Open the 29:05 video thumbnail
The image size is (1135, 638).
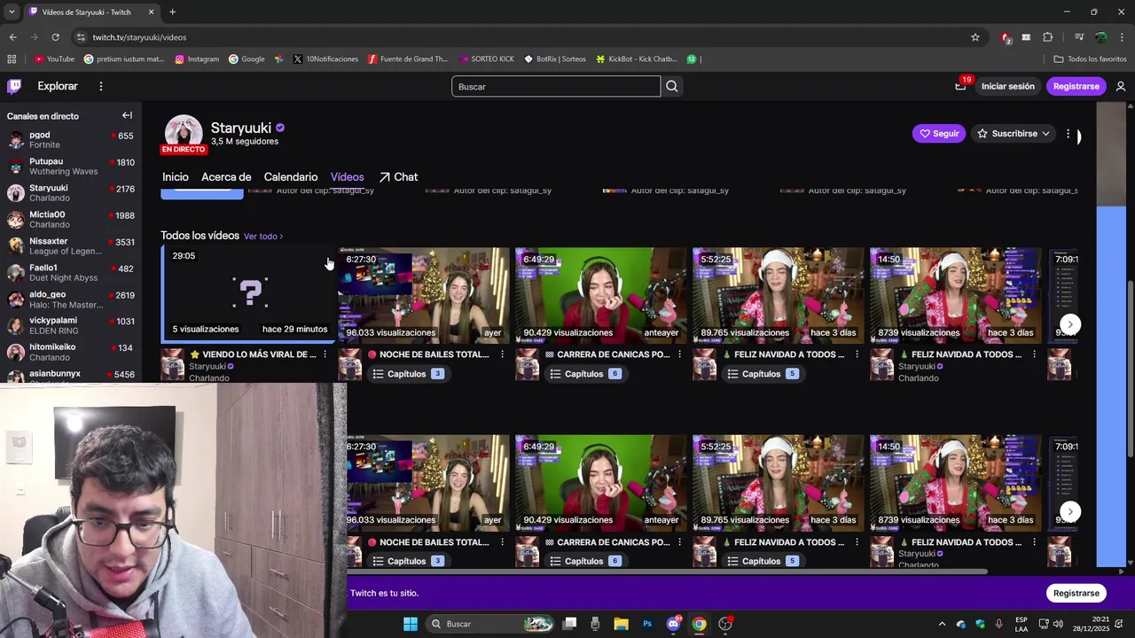pyautogui.click(x=249, y=294)
